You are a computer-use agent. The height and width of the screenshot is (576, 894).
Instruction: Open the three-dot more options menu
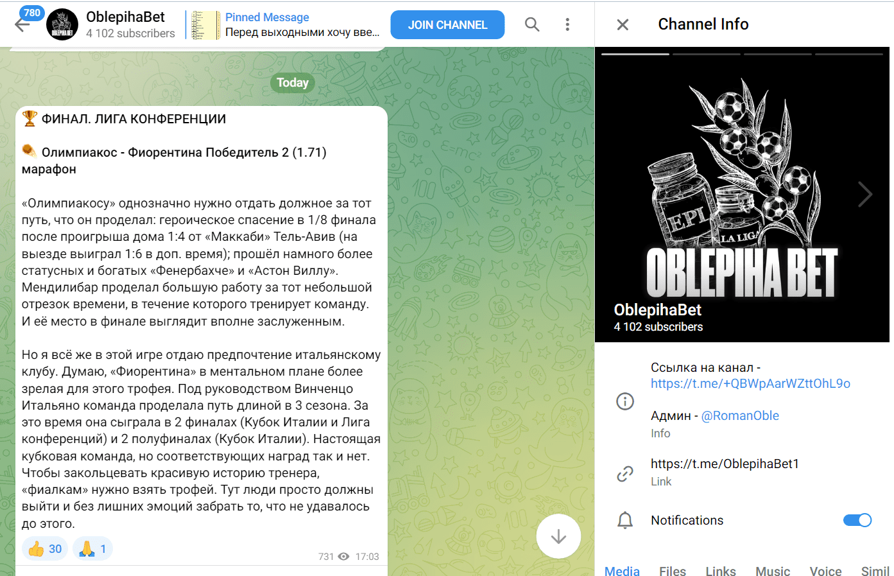567,24
